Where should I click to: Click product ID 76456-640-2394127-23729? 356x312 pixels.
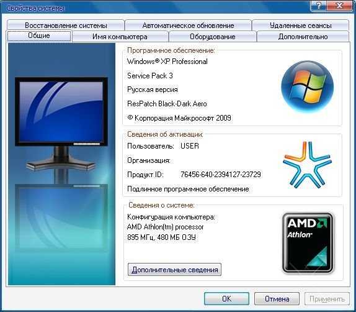pyautogui.click(x=221, y=175)
